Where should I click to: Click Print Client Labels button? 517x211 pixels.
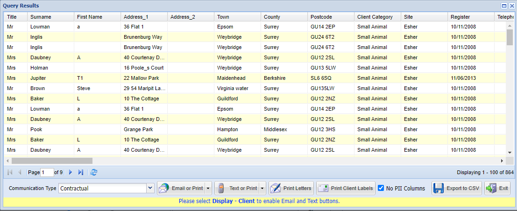[346, 188]
